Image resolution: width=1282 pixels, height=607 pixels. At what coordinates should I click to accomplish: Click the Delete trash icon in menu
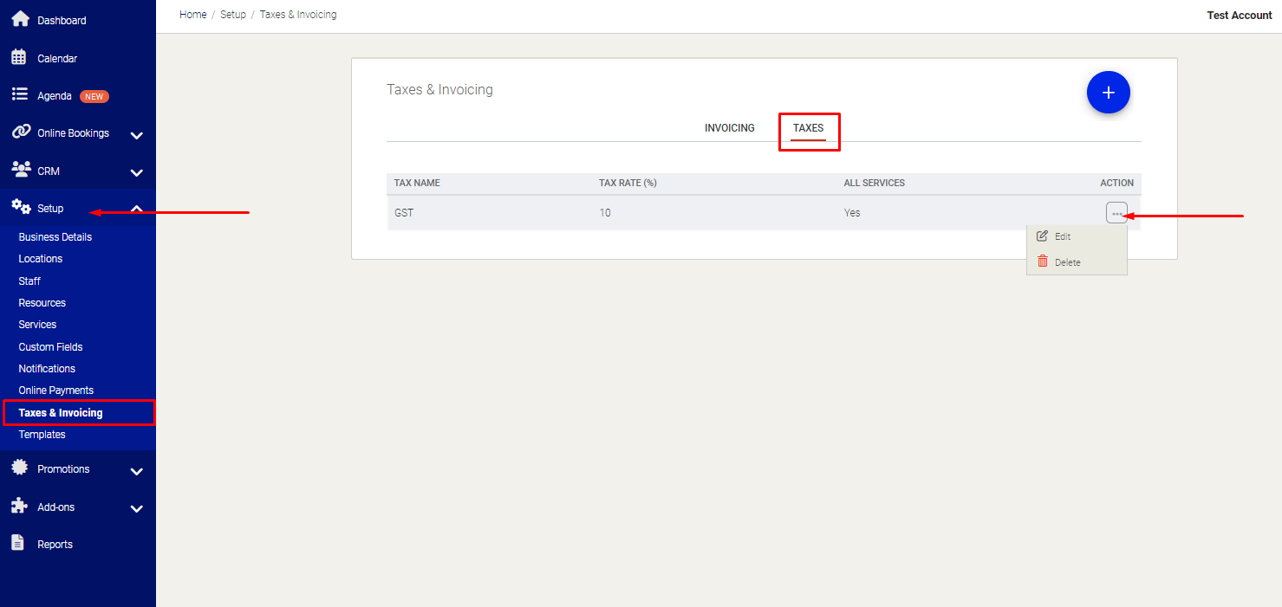pyautogui.click(x=1043, y=262)
